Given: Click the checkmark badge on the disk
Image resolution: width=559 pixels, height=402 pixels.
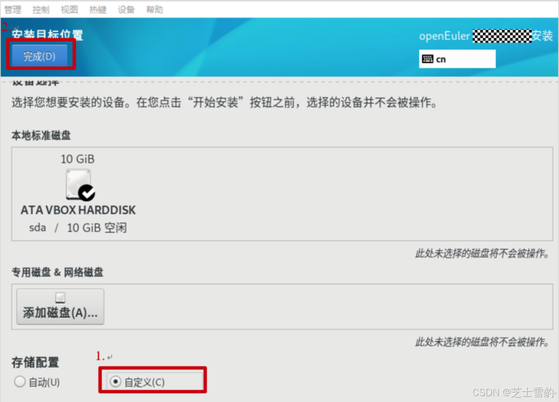Looking at the screenshot, I should (87, 193).
